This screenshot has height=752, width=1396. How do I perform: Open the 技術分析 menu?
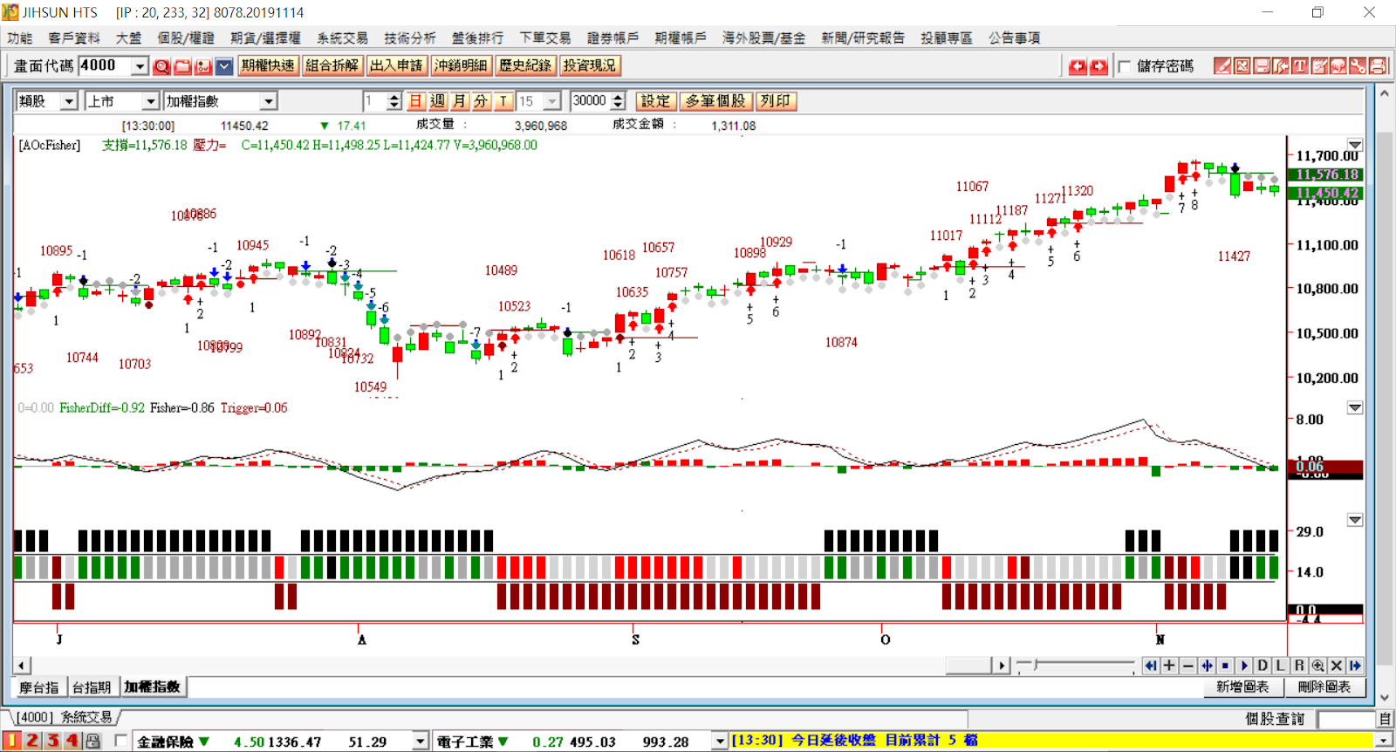[x=409, y=38]
